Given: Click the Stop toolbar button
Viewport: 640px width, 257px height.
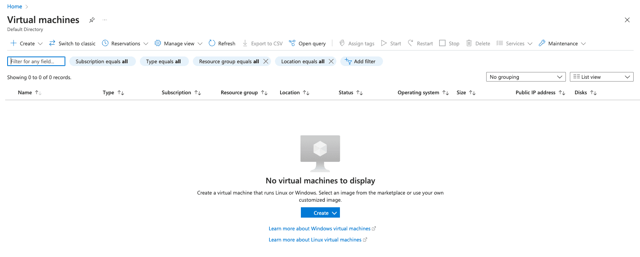Looking at the screenshot, I should [x=449, y=43].
